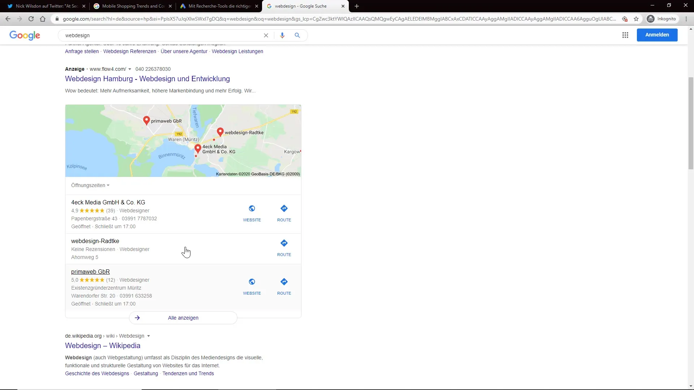The height and width of the screenshot is (390, 694).
Task: Open the Google logo homepage
Action: (25, 35)
